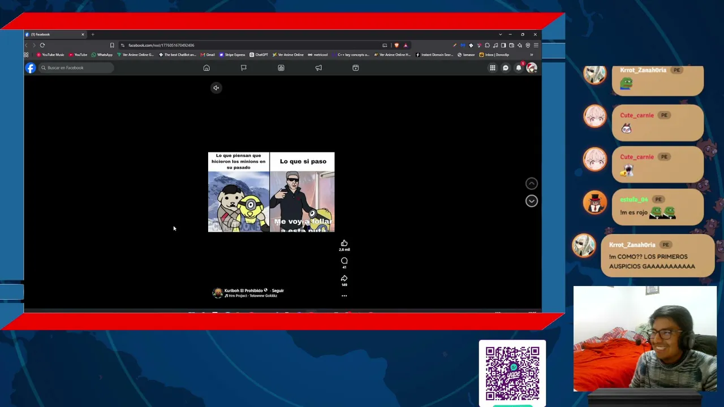The width and height of the screenshot is (724, 407).
Task: Open the media control music note icon
Action: click(x=495, y=45)
